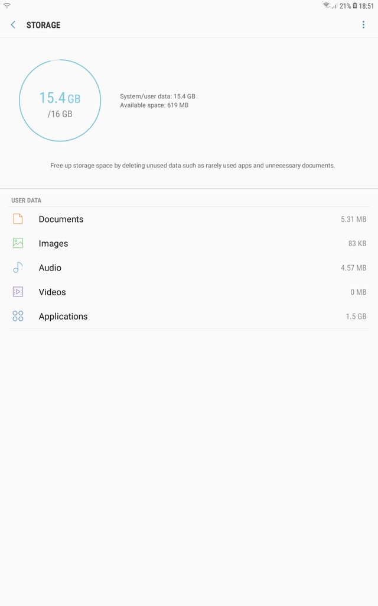The height and width of the screenshot is (606, 378).
Task: Tap the battery icon in status bar
Action: pos(355,6)
